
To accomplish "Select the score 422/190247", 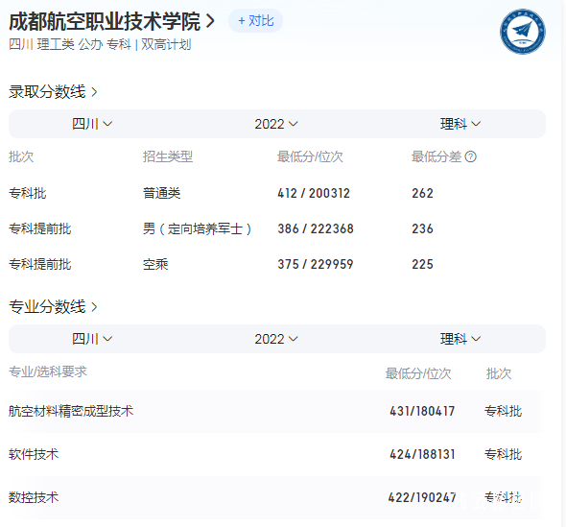I will click(x=422, y=497).
